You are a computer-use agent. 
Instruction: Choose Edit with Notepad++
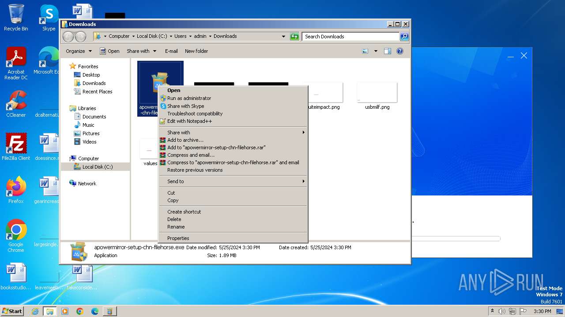point(233,121)
